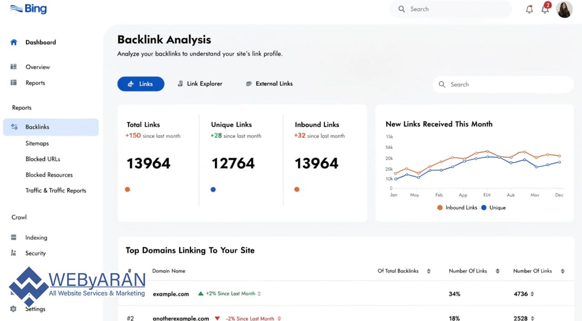
Task: Open the Bing logo home page
Action: click(x=28, y=8)
